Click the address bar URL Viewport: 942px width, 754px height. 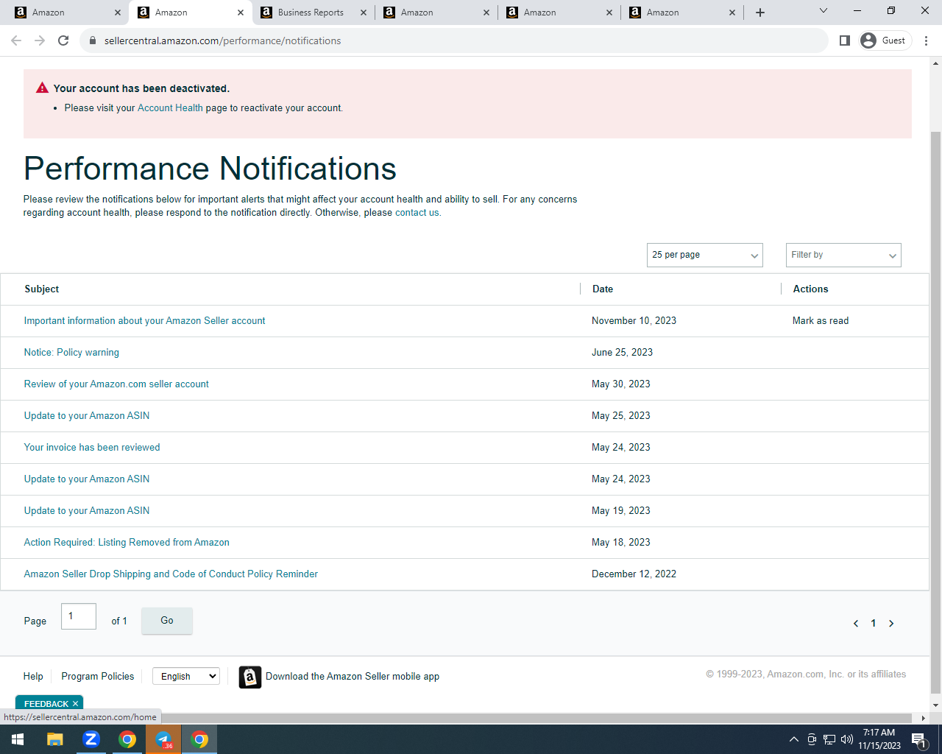222,40
